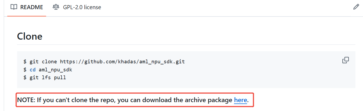Switch to the README tab

(x=27, y=7)
